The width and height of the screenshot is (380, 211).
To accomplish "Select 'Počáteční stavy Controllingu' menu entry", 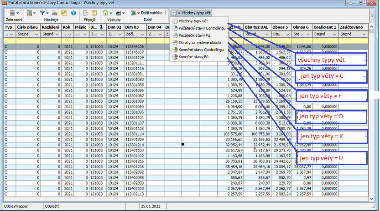I will [x=202, y=28].
